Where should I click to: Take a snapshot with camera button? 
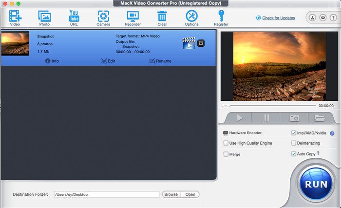294,118
